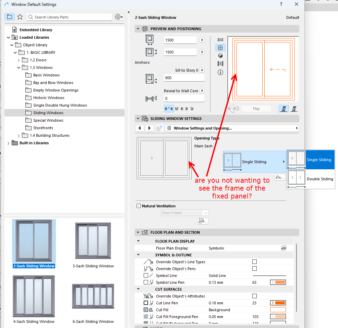The image size is (338, 328).
Task: Show favorites with the star icon
Action: [x=20, y=17]
